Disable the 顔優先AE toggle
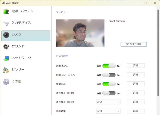 tap(109, 84)
